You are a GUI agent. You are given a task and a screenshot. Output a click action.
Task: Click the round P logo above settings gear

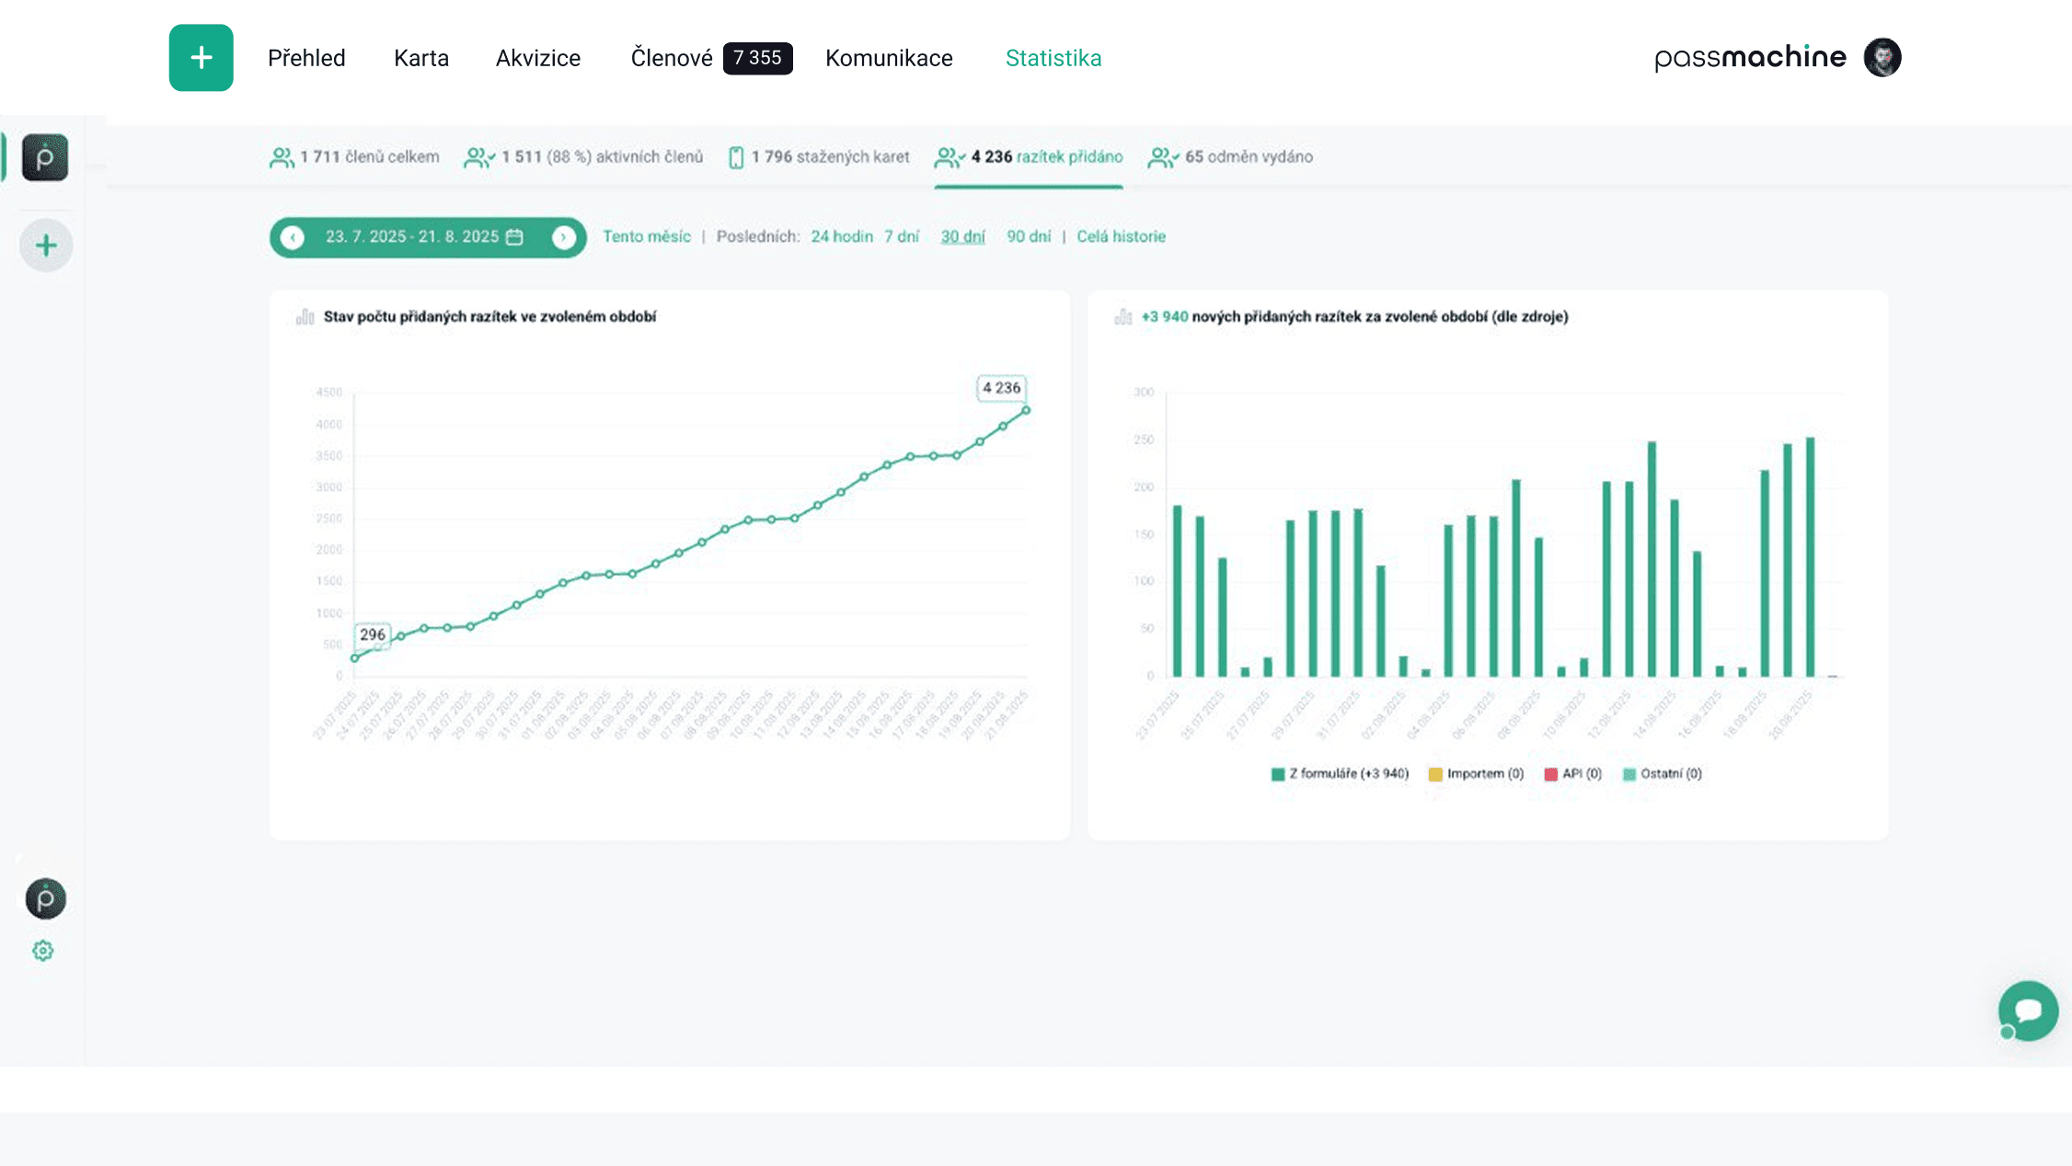point(45,898)
